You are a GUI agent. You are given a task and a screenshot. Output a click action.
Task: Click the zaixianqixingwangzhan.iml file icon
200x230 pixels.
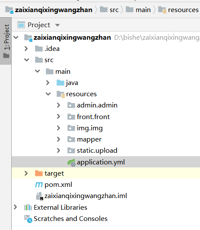point(39,196)
